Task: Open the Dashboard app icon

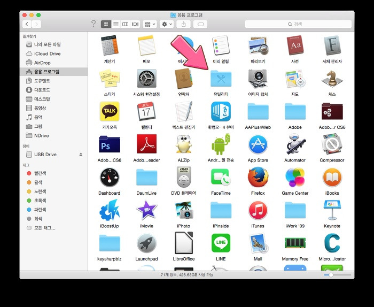Action: (110, 177)
